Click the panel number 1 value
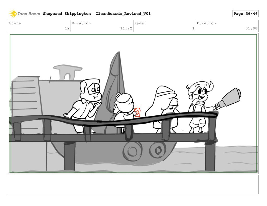This screenshot has height=206, width=267. coord(193,29)
